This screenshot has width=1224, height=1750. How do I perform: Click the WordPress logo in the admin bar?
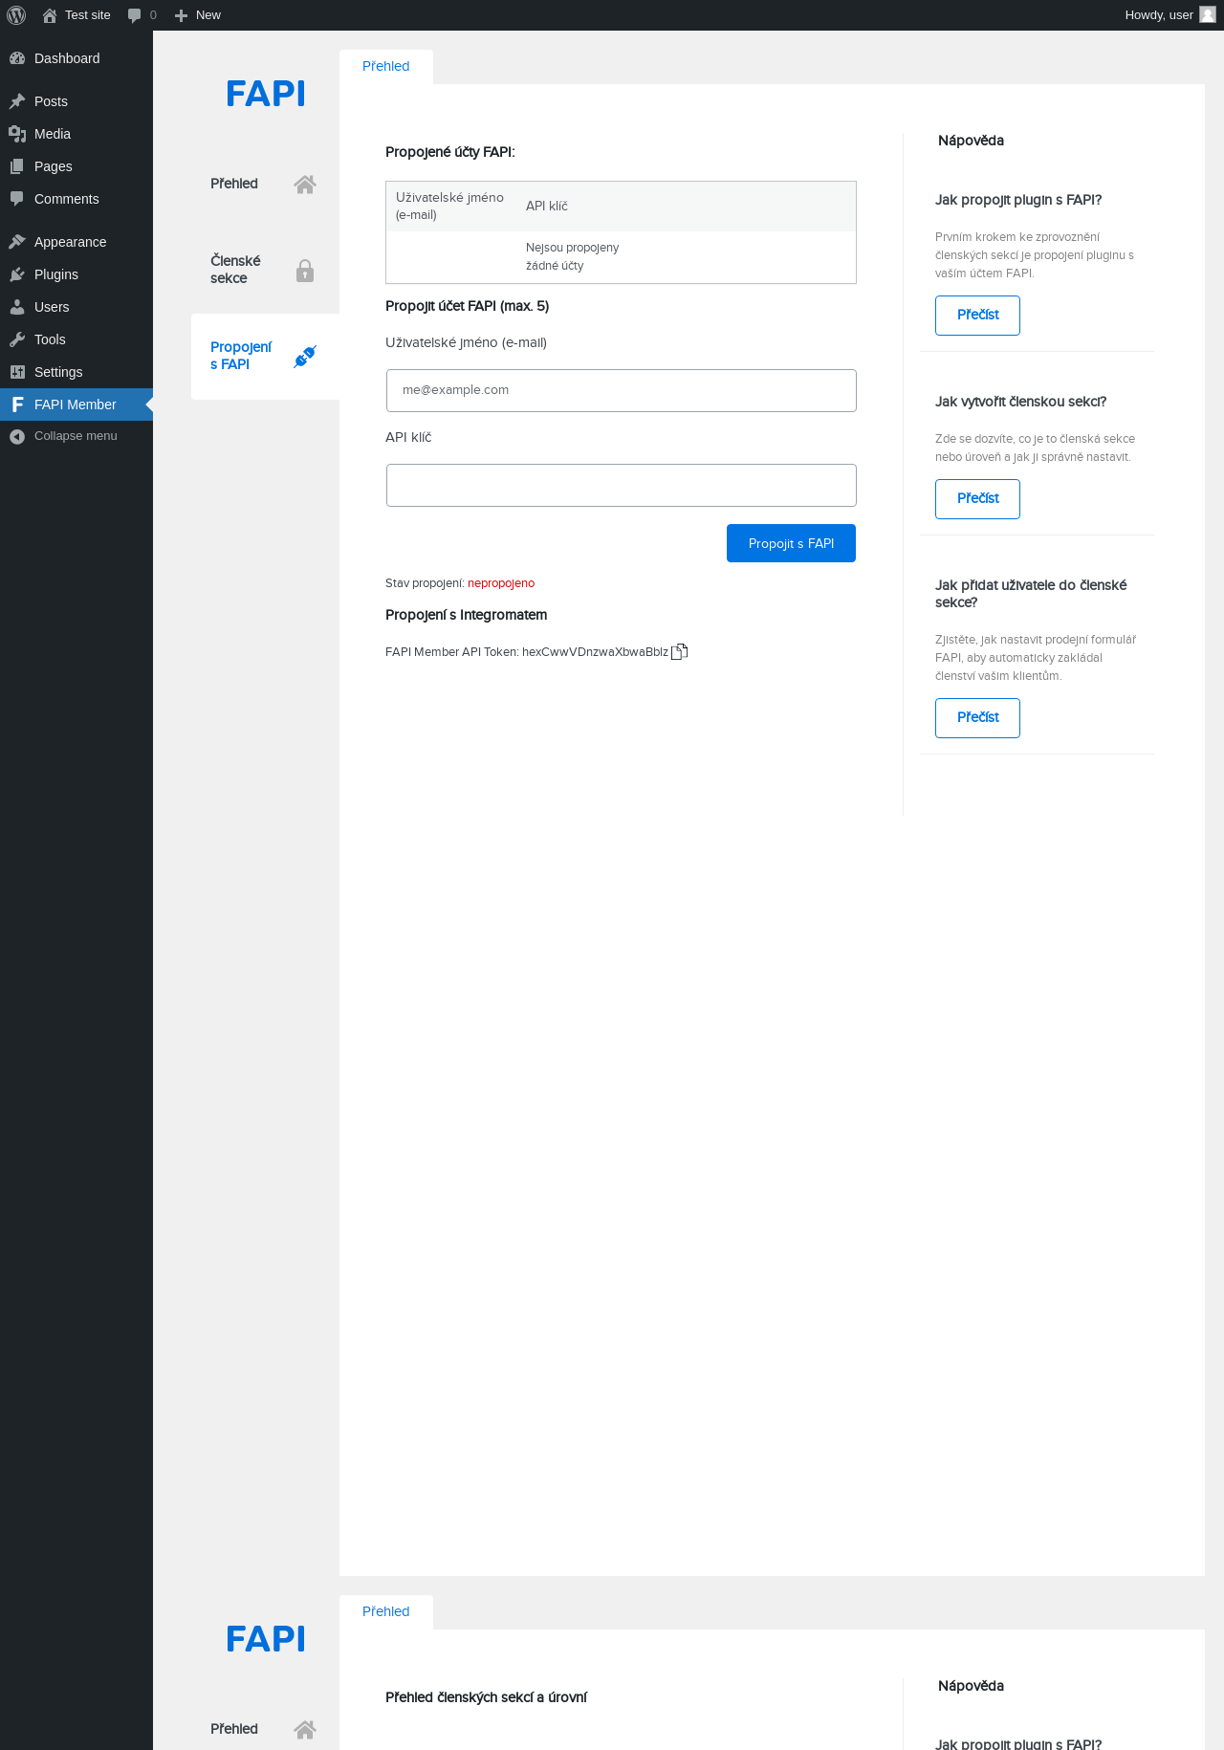click(16, 15)
